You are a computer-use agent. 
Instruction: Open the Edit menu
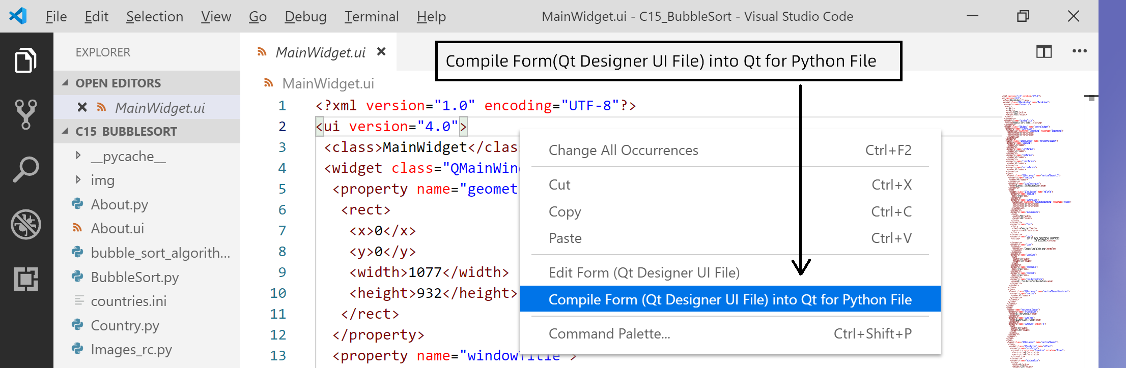tap(96, 16)
